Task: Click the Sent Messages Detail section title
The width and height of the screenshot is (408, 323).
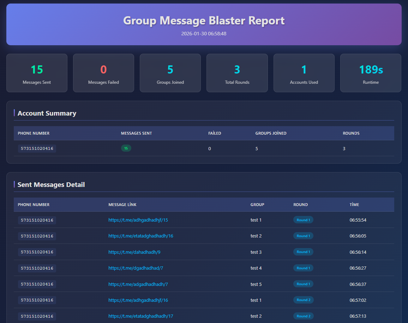Action: tap(51, 184)
